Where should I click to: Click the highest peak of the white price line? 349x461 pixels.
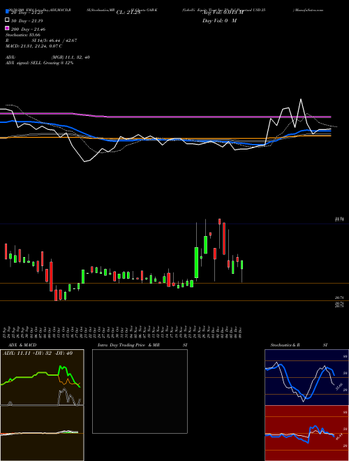[301, 100]
